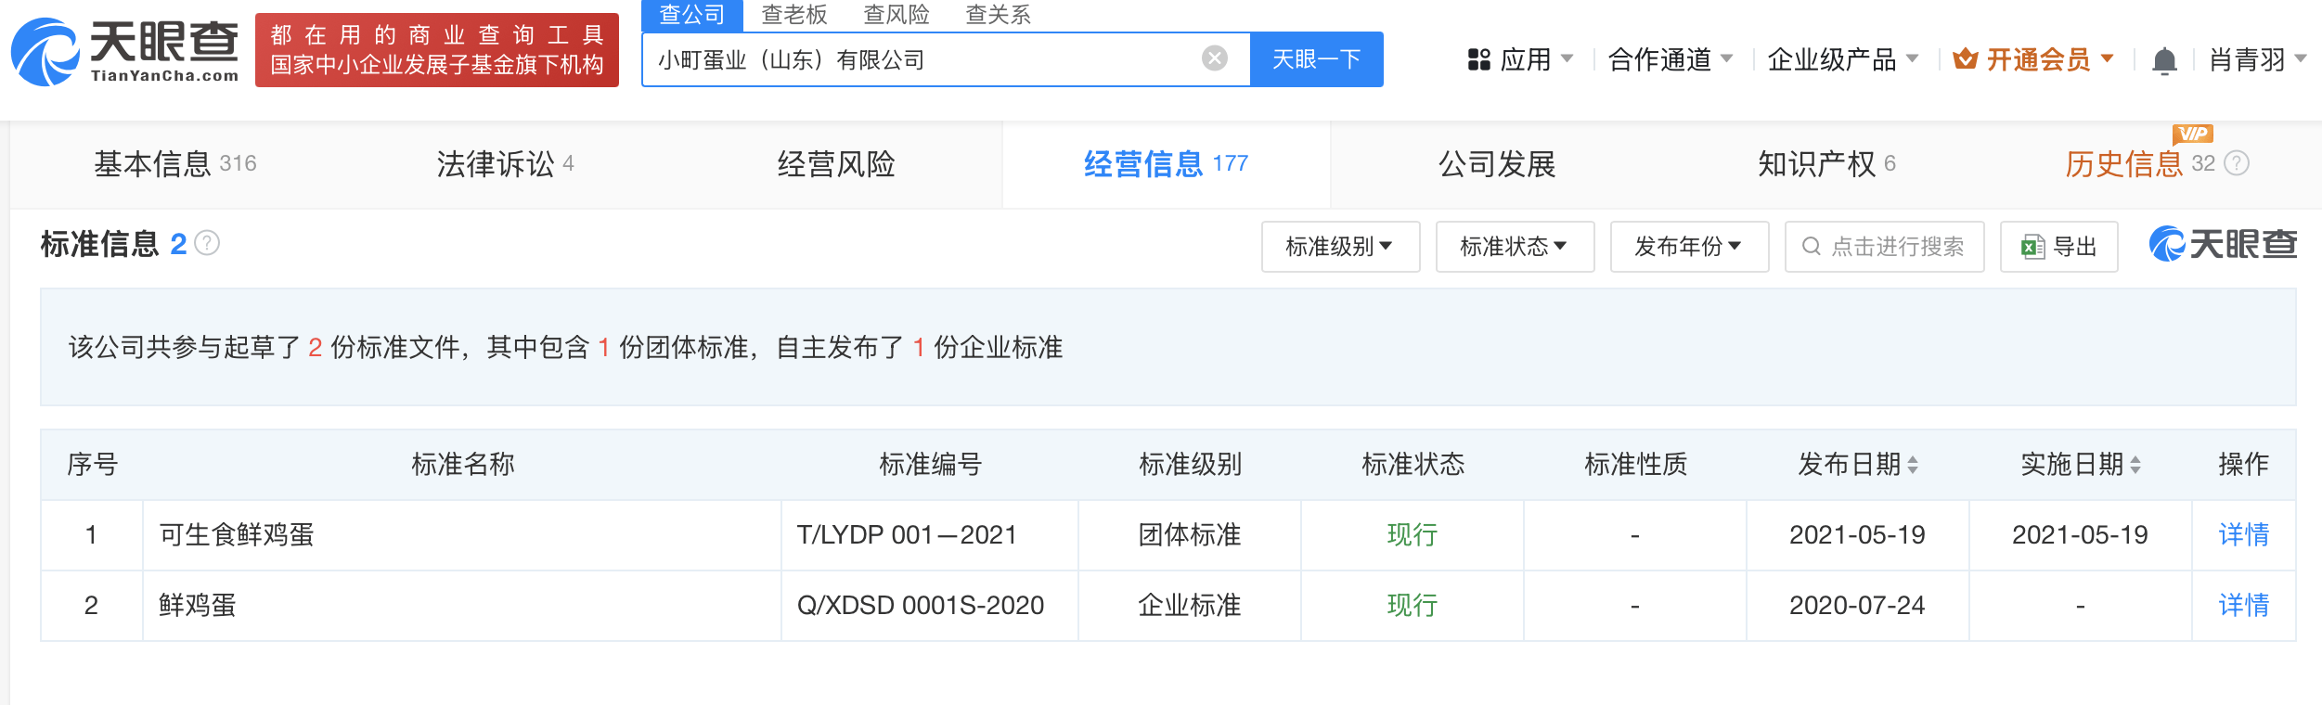Click the 导出 export button
2322x705 pixels.
pyautogui.click(x=2058, y=247)
